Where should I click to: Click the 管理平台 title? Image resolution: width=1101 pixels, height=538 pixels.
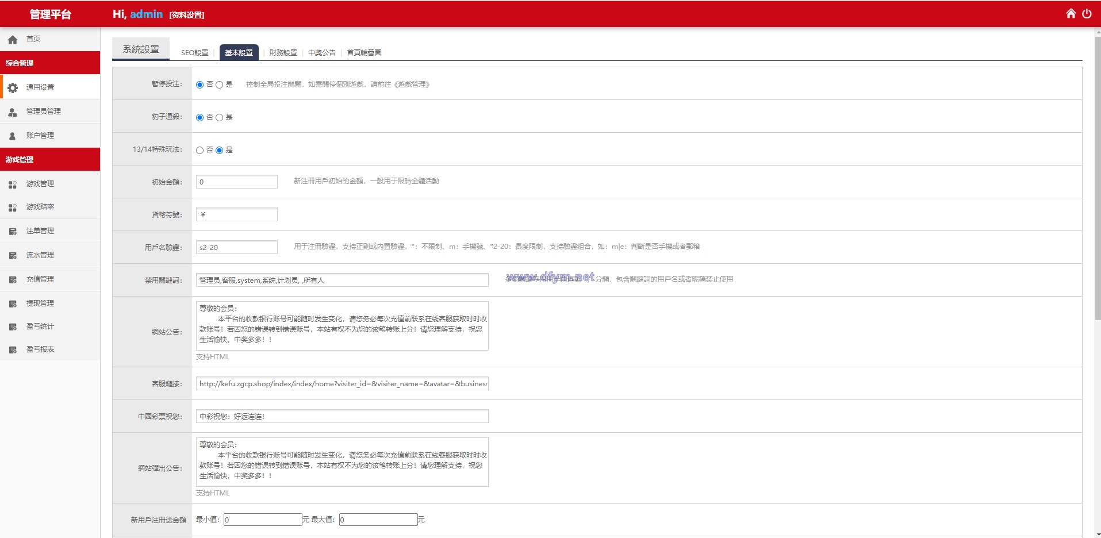(x=50, y=14)
